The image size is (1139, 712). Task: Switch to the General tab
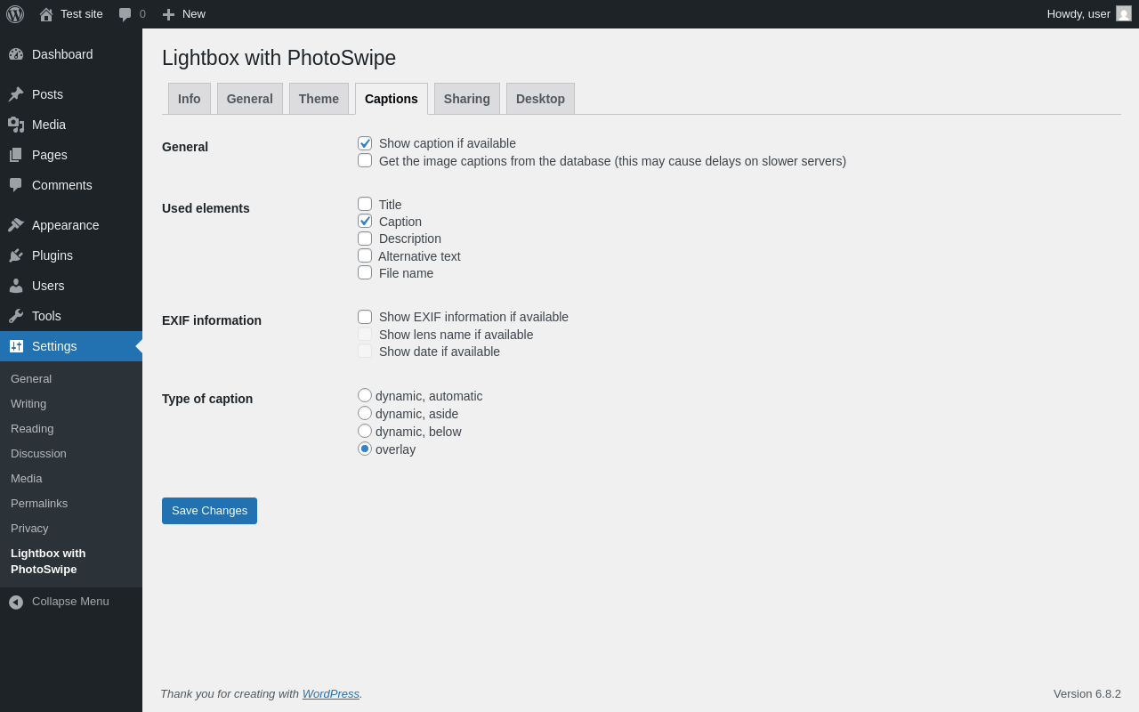tap(250, 99)
